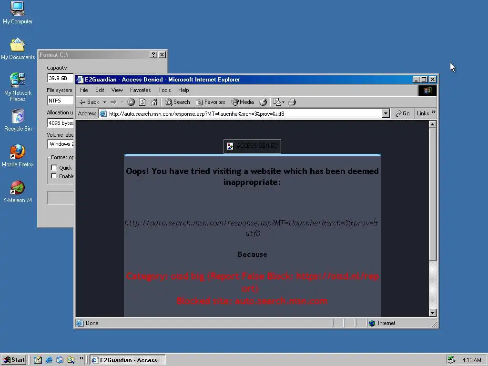Open the Favorites pane from toolbar
The image size is (488, 366).
(210, 102)
